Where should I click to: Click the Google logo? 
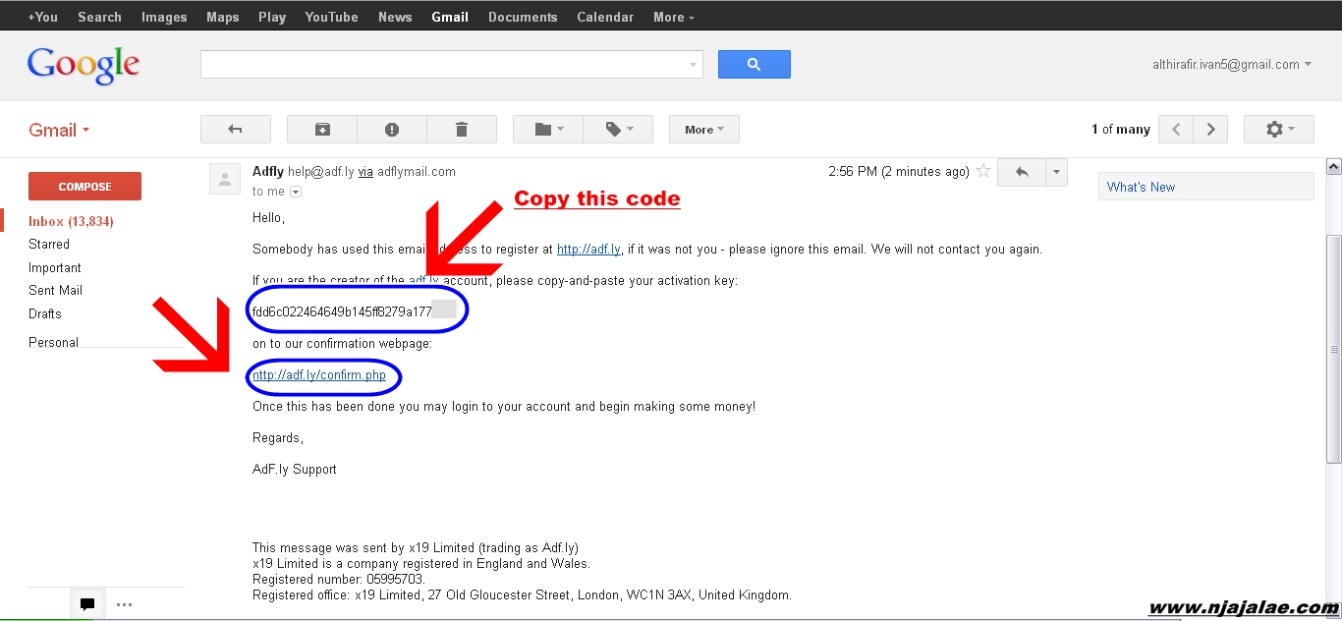point(84,65)
